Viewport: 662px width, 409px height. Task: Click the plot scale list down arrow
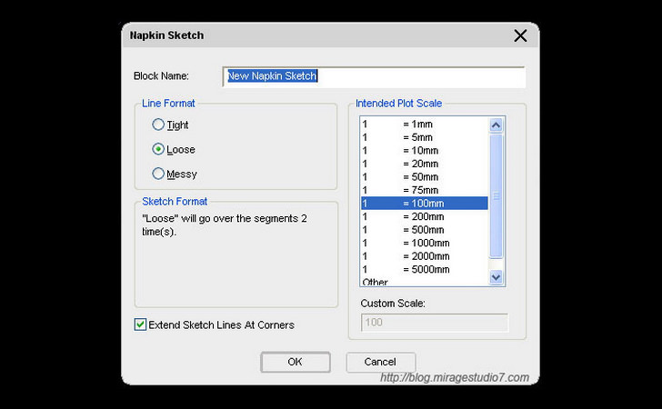tap(496, 277)
